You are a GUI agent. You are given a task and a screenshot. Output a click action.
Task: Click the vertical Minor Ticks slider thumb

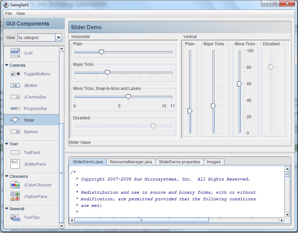[x=239, y=84]
